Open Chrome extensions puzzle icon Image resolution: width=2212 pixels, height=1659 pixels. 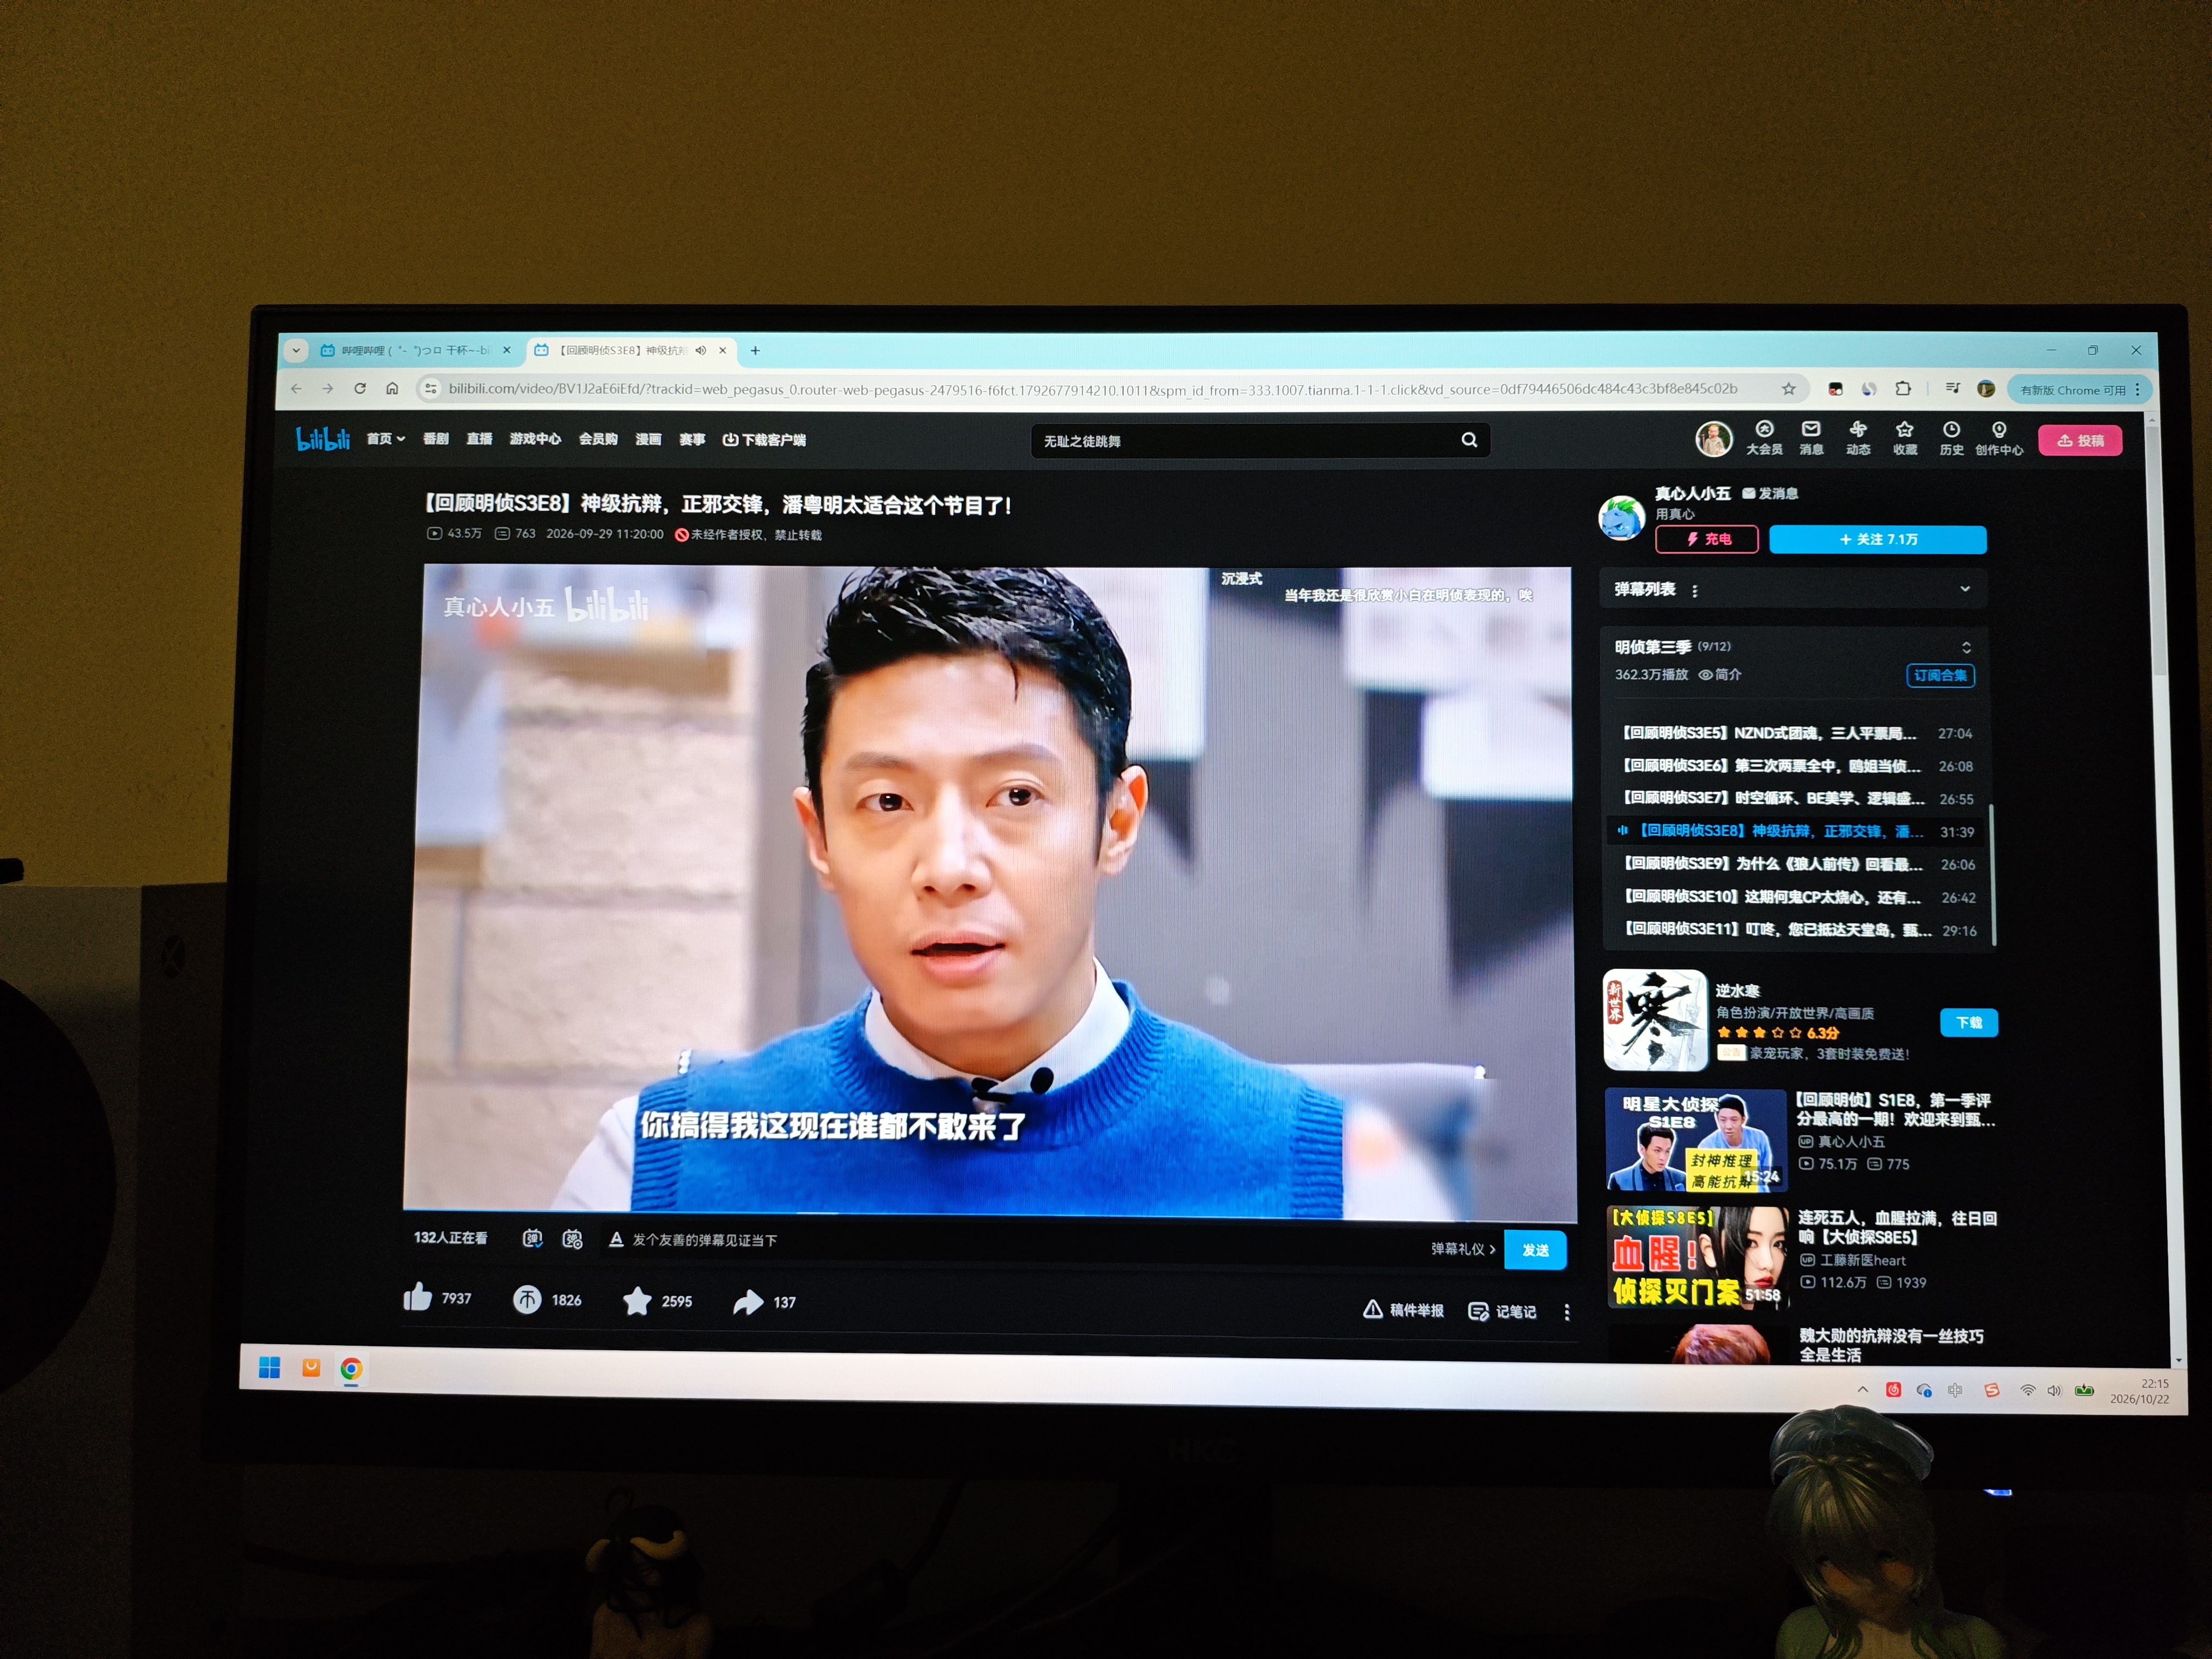pos(1903,389)
